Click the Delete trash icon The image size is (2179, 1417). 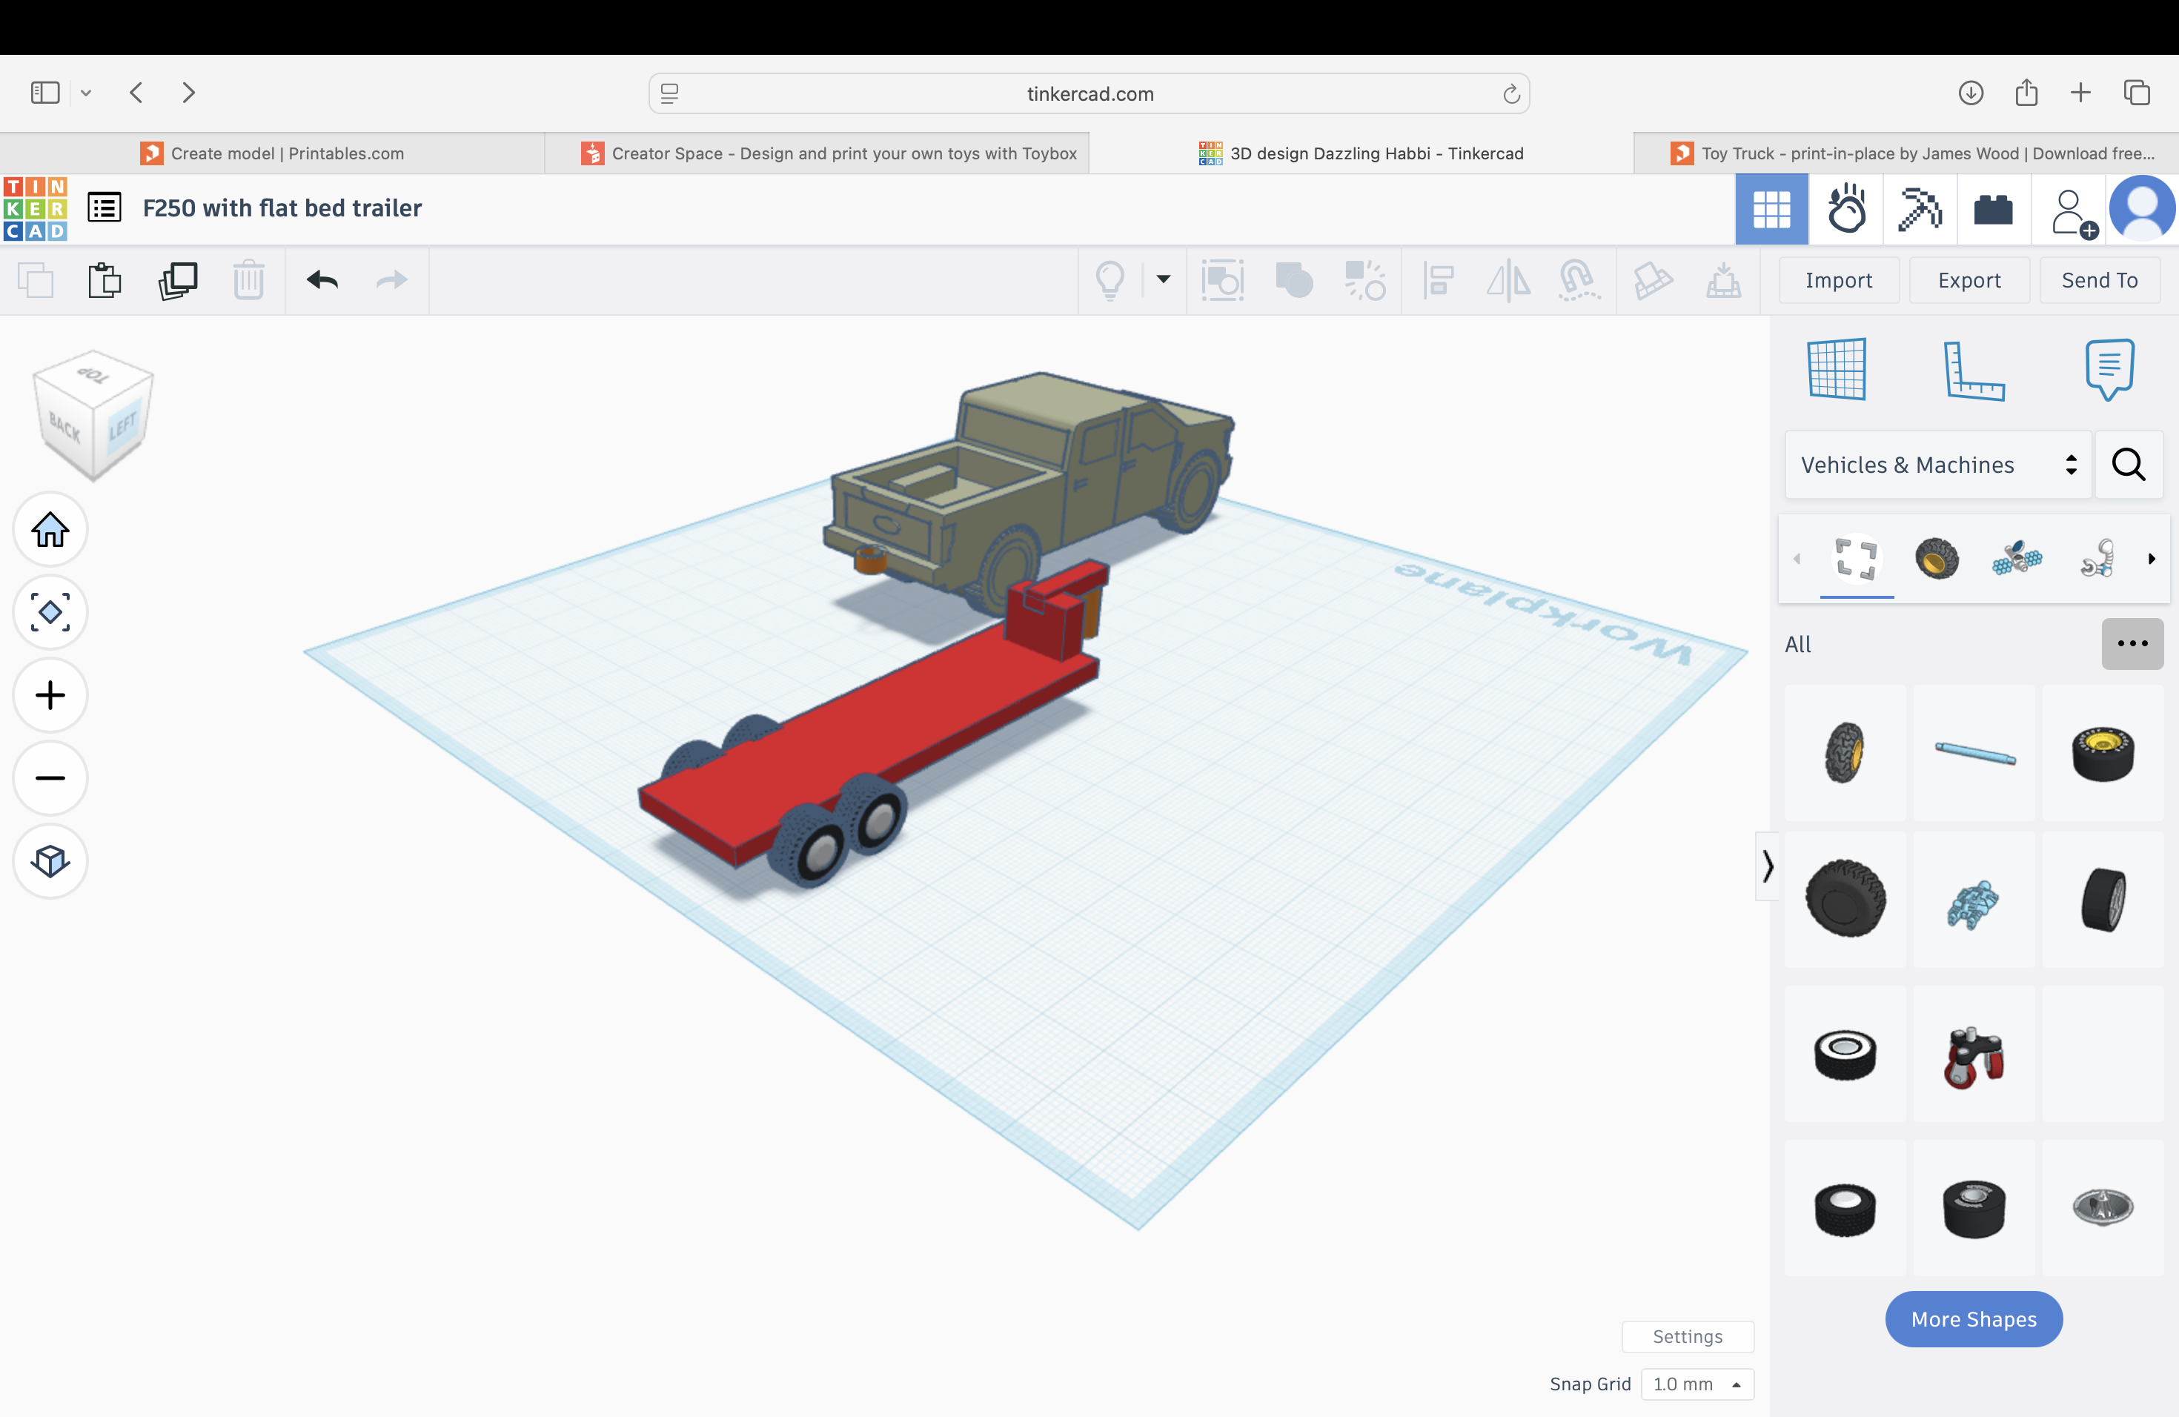coord(248,280)
